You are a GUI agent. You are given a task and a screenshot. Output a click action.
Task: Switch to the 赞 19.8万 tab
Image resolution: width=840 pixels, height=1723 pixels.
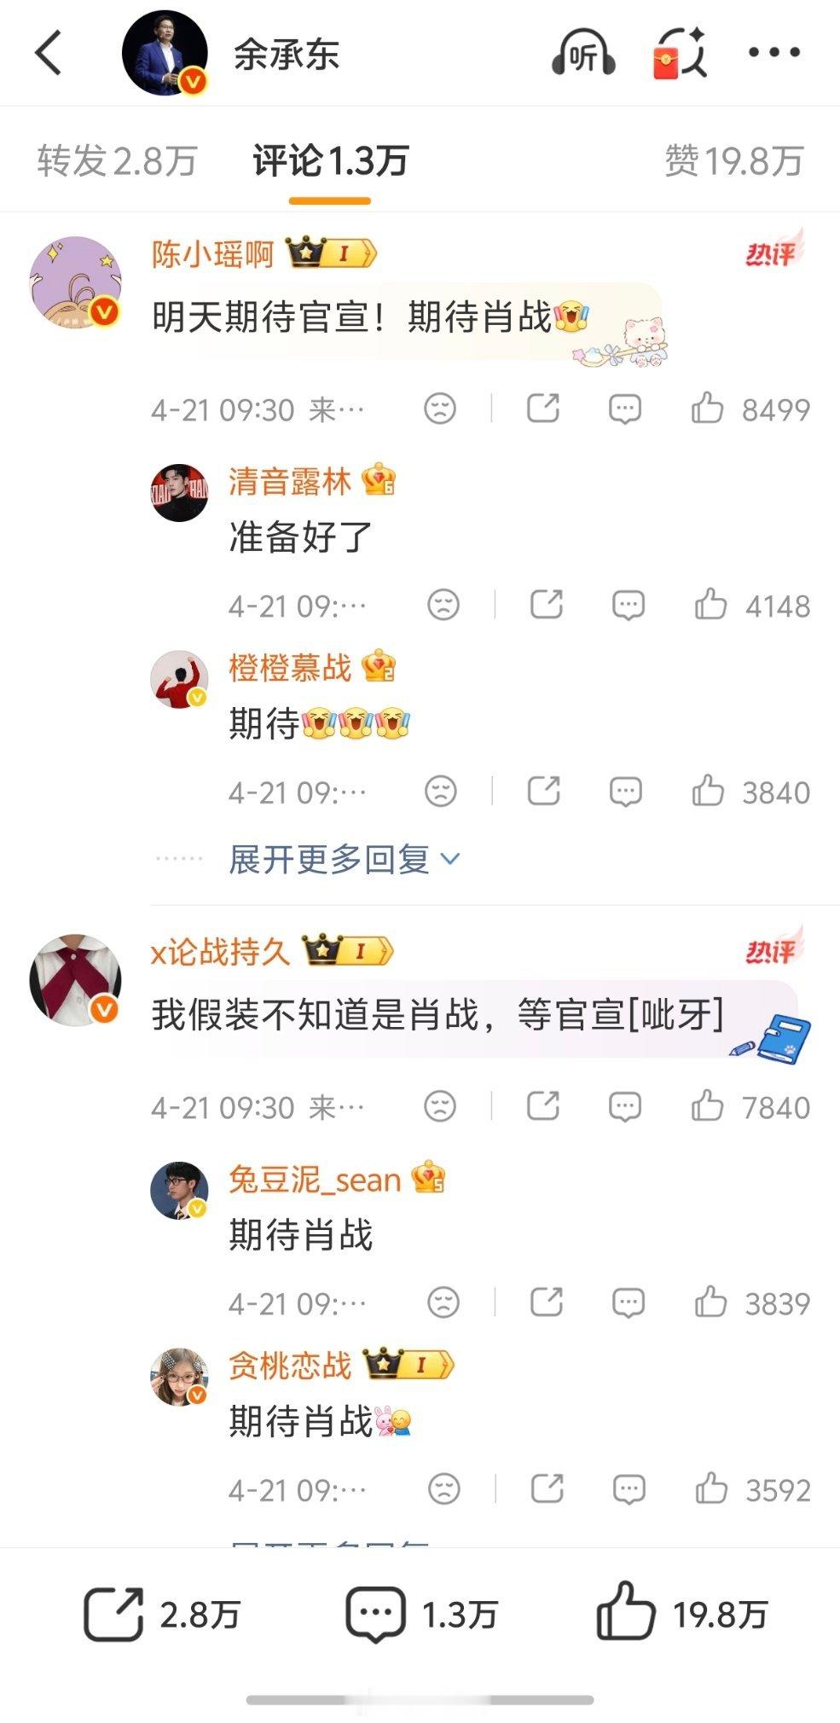coord(734,160)
